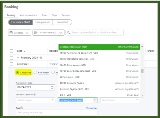Choose 20000 Accounts Payable
Viewport: 160px width, 118px height.
tap(99, 83)
